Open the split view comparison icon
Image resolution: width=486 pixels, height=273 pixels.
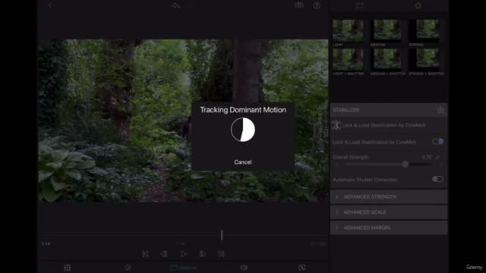coord(298,5)
